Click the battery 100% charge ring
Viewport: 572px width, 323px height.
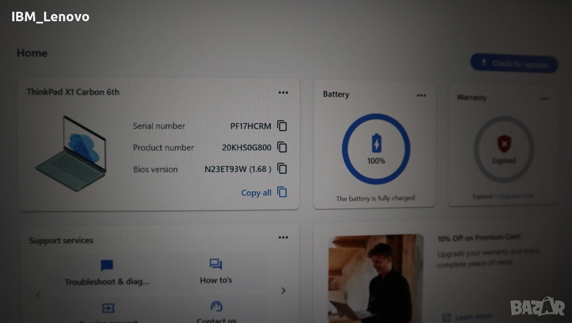coord(376,149)
